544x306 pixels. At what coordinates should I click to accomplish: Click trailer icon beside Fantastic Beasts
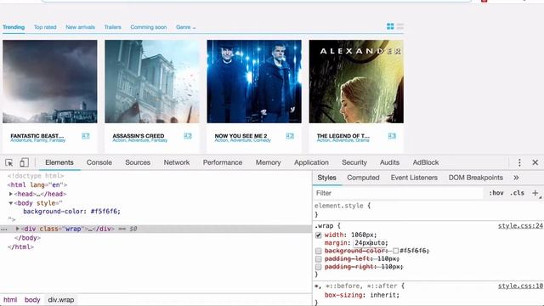pos(86,136)
